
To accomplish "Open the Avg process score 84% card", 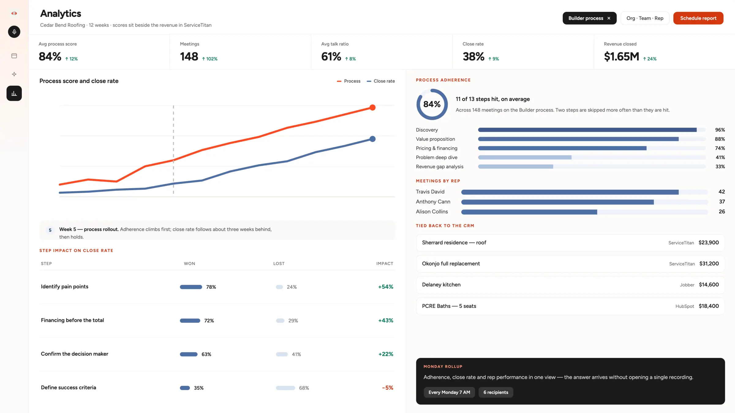I will point(99,52).
